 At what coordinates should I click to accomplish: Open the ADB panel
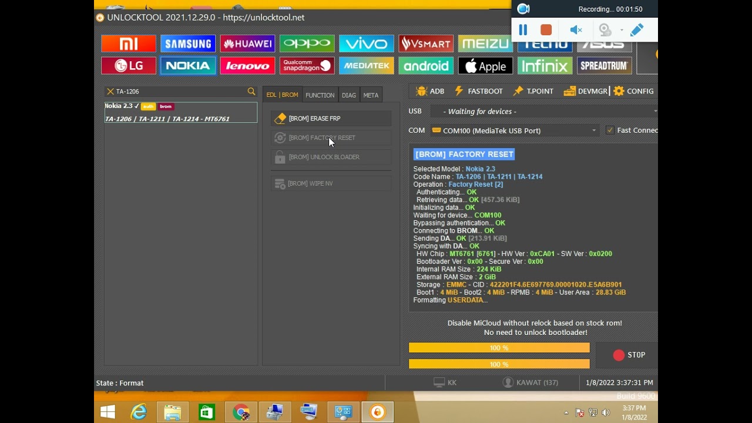430,91
